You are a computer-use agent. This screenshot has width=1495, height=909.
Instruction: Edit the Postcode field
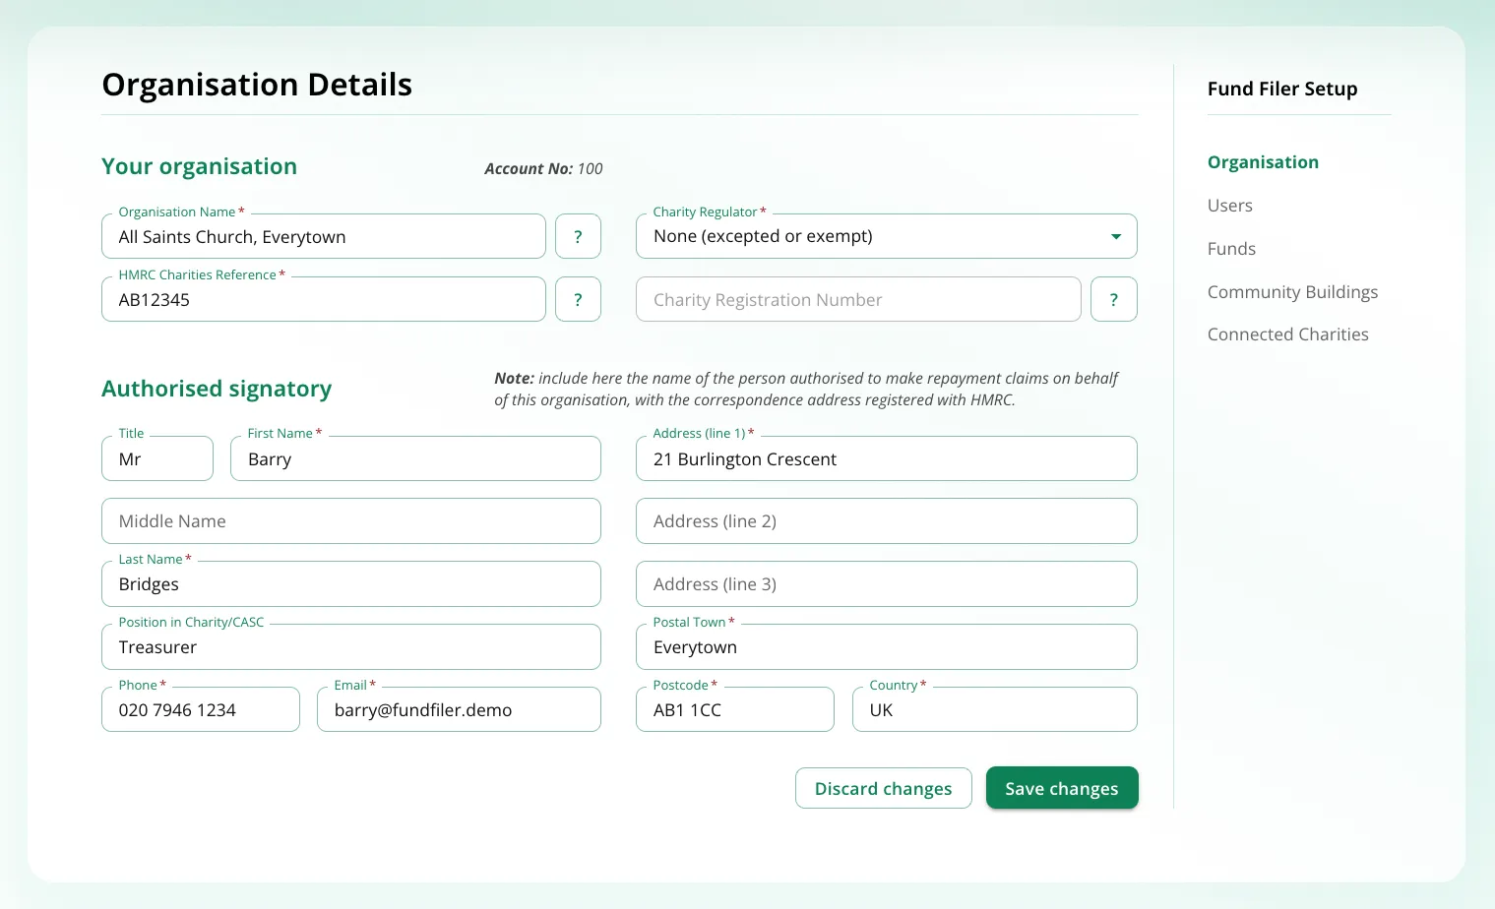(735, 709)
